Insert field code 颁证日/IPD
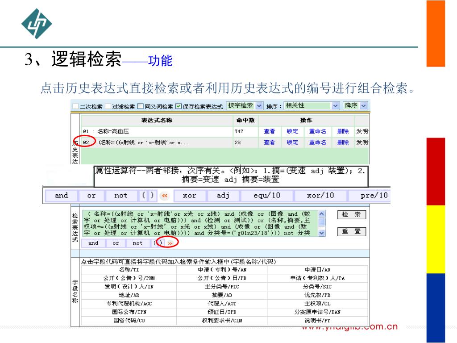The image size is (457, 343). pyautogui.click(x=222, y=312)
